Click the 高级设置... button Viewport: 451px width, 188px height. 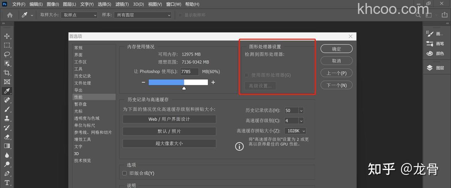tap(260, 86)
